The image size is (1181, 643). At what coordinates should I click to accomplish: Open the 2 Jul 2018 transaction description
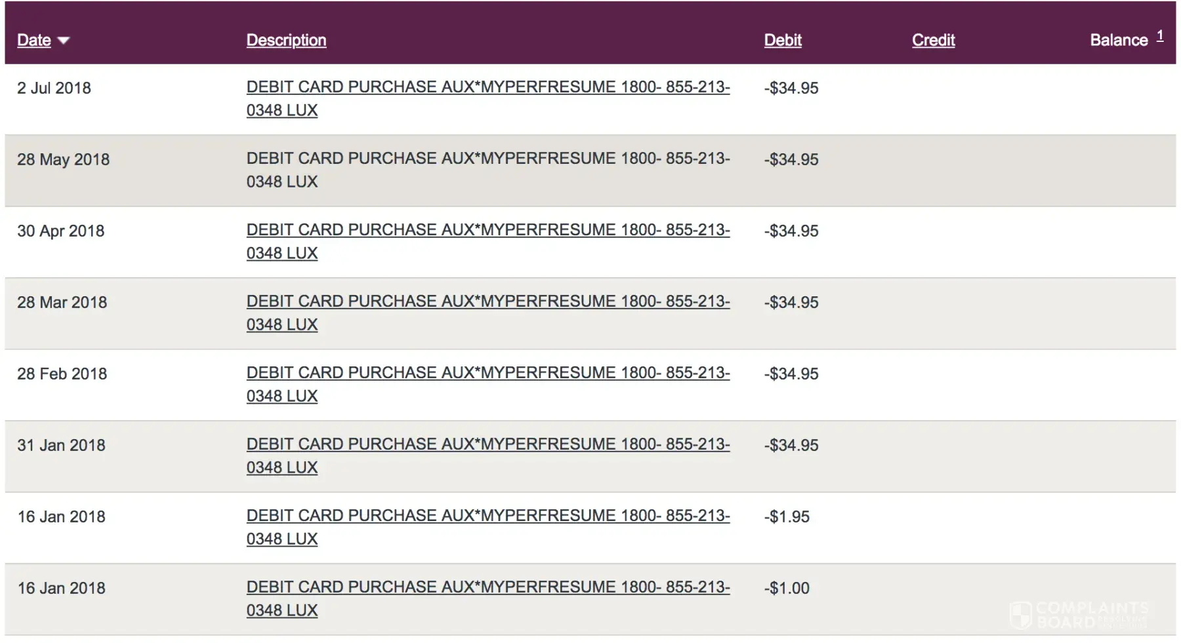487,87
